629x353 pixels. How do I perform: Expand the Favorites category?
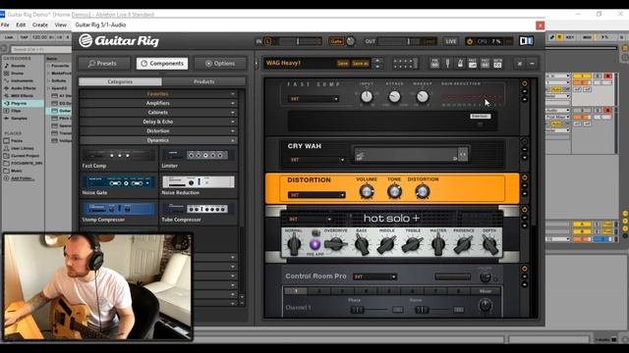pyautogui.click(x=158, y=94)
